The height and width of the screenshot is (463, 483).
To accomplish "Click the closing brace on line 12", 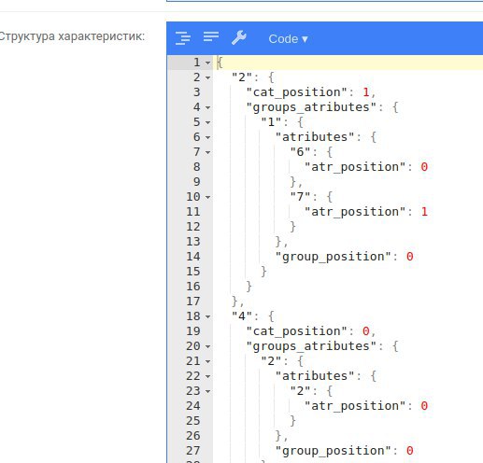I will tap(292, 227).
